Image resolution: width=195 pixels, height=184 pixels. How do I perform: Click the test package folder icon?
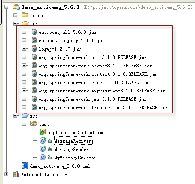click(34, 124)
